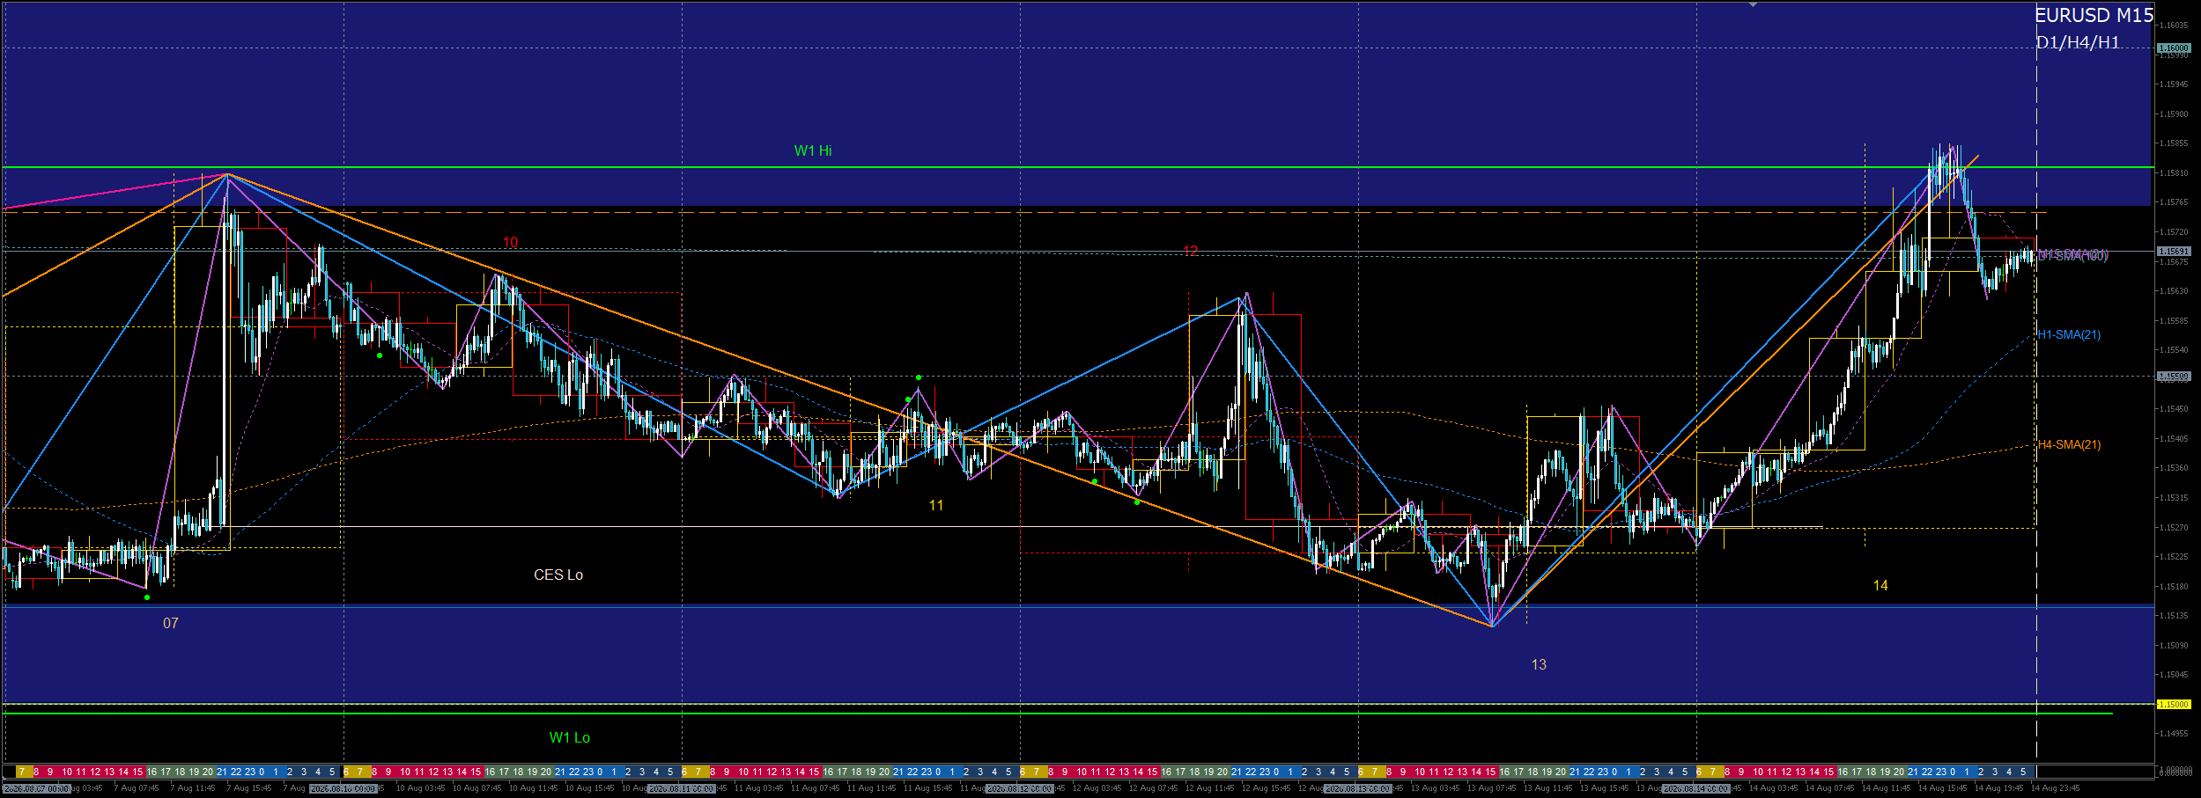Image resolution: width=2201 pixels, height=798 pixels.
Task: Click price scale value 1.15180
Action: (2174, 587)
